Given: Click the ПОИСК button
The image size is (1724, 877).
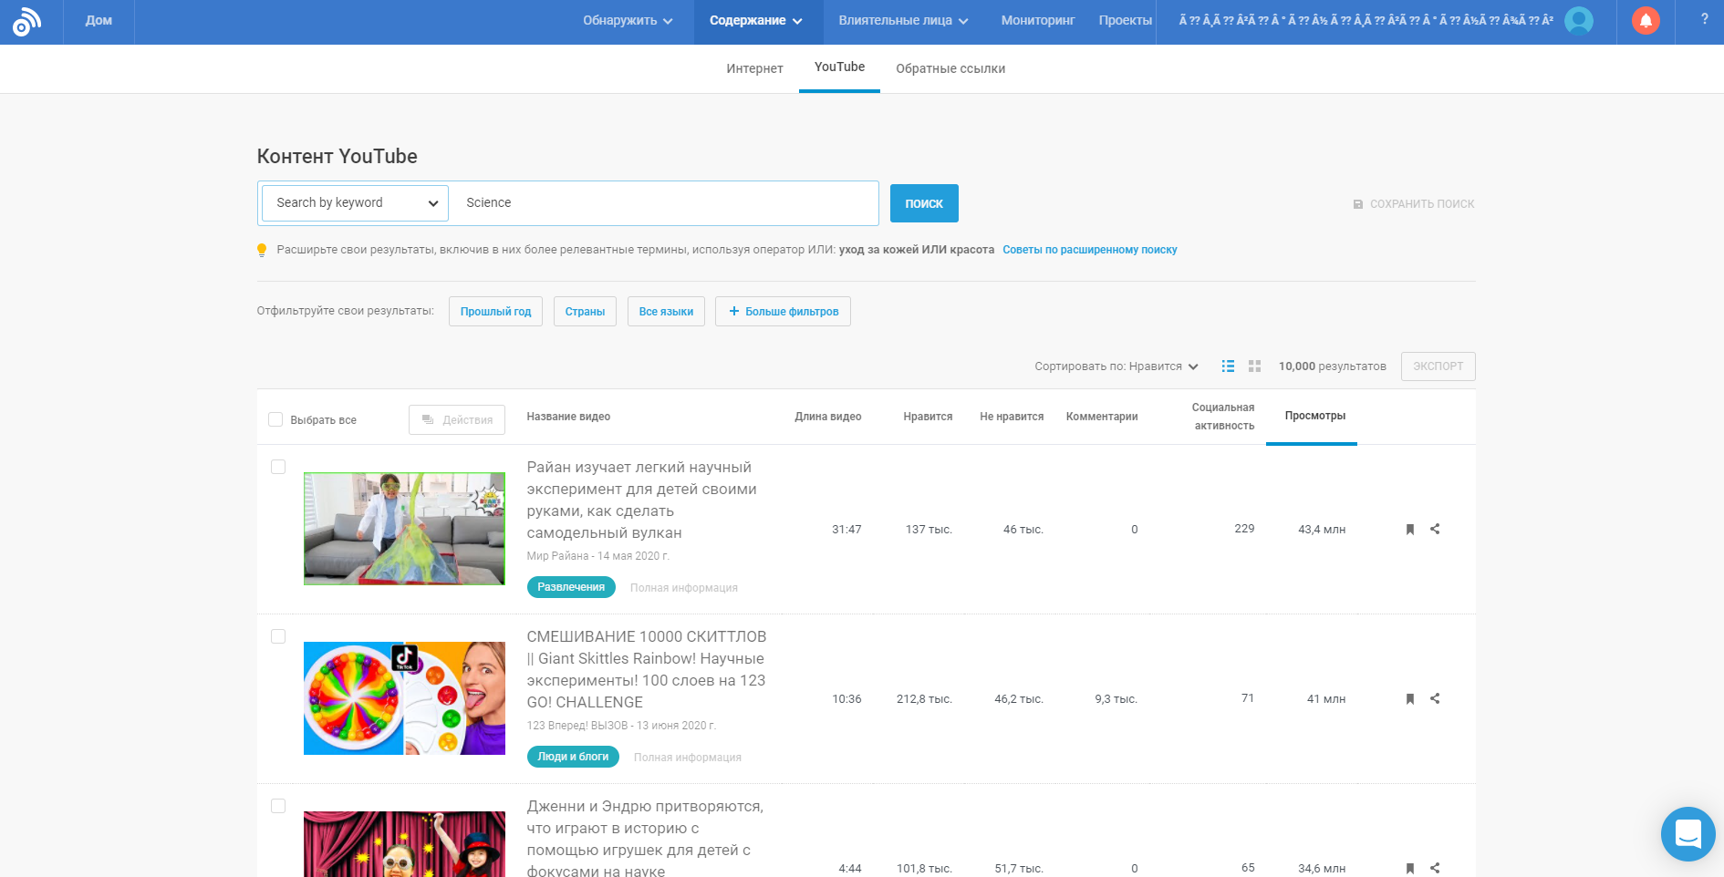Looking at the screenshot, I should click(924, 203).
